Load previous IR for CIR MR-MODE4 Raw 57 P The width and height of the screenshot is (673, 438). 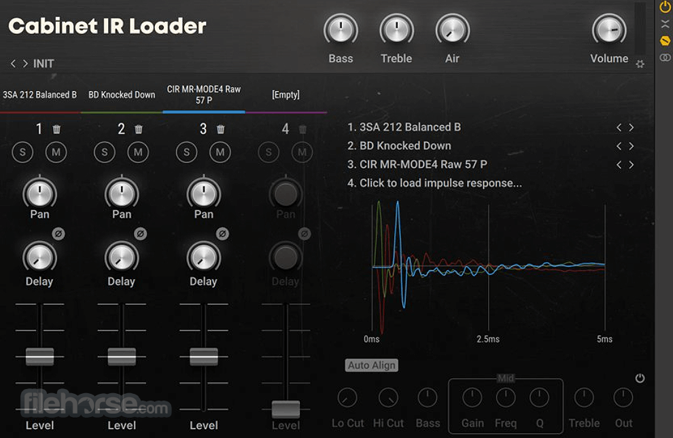(619, 164)
